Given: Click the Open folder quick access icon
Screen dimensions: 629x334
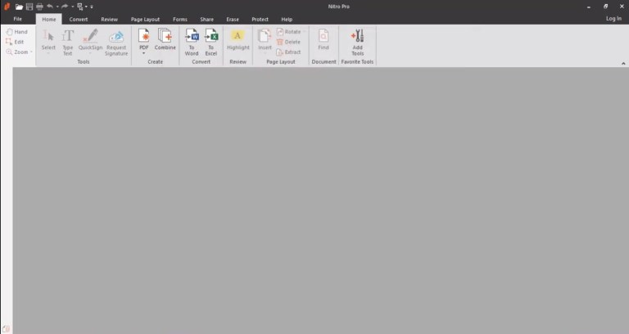Looking at the screenshot, I should click(19, 7).
